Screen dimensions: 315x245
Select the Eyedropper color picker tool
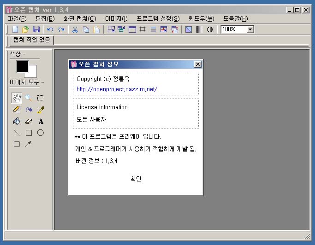point(41,110)
